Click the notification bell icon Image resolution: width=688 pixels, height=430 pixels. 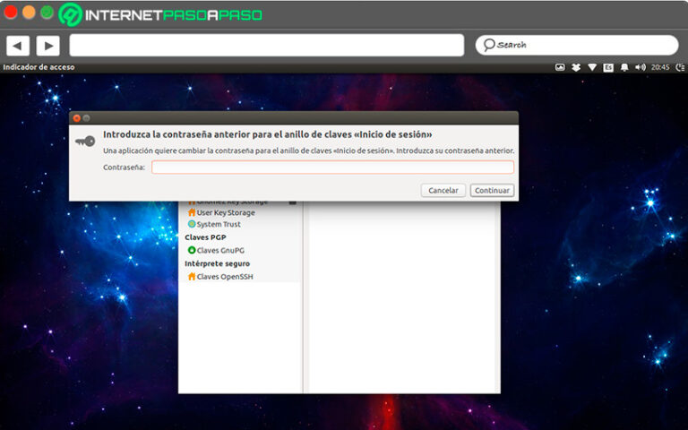tap(623, 67)
